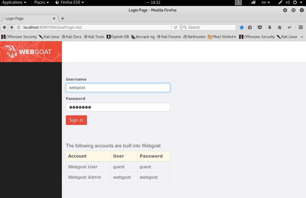Click the User column header

(x=124, y=156)
